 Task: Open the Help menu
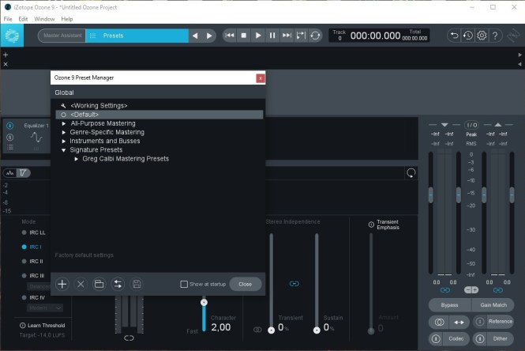point(67,19)
